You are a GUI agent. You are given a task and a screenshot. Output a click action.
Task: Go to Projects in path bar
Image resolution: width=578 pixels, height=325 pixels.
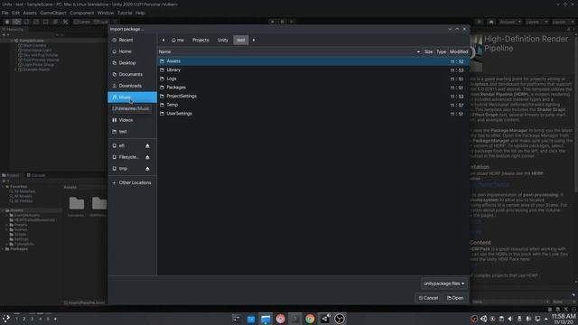[200, 40]
